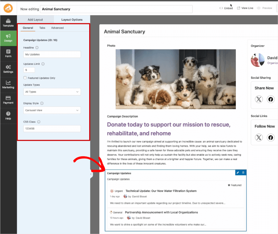The width and height of the screenshot is (278, 234).
Task: Click the Display Style info icon
Action: click(x=42, y=103)
